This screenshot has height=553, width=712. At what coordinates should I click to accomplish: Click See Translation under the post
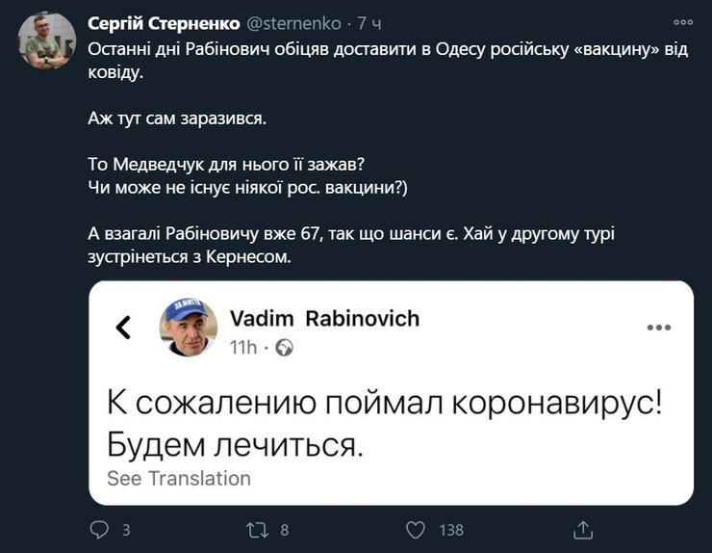179,478
